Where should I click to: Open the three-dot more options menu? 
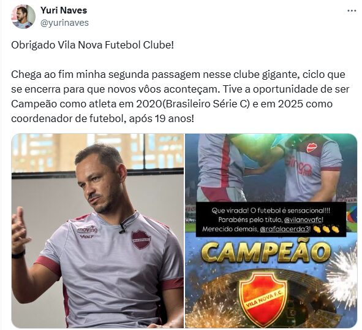(x=352, y=10)
